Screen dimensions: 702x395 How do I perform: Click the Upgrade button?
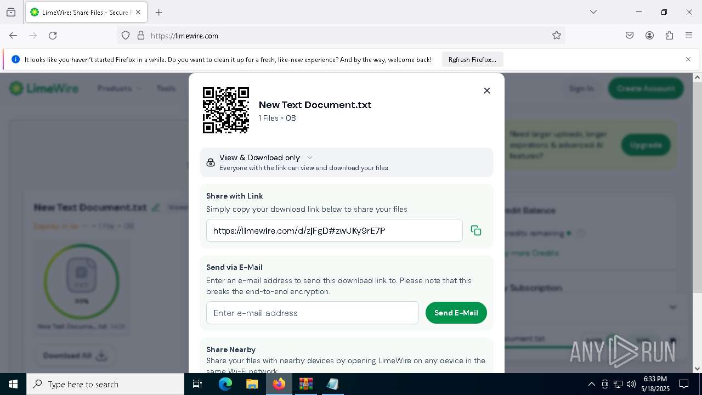(x=646, y=145)
